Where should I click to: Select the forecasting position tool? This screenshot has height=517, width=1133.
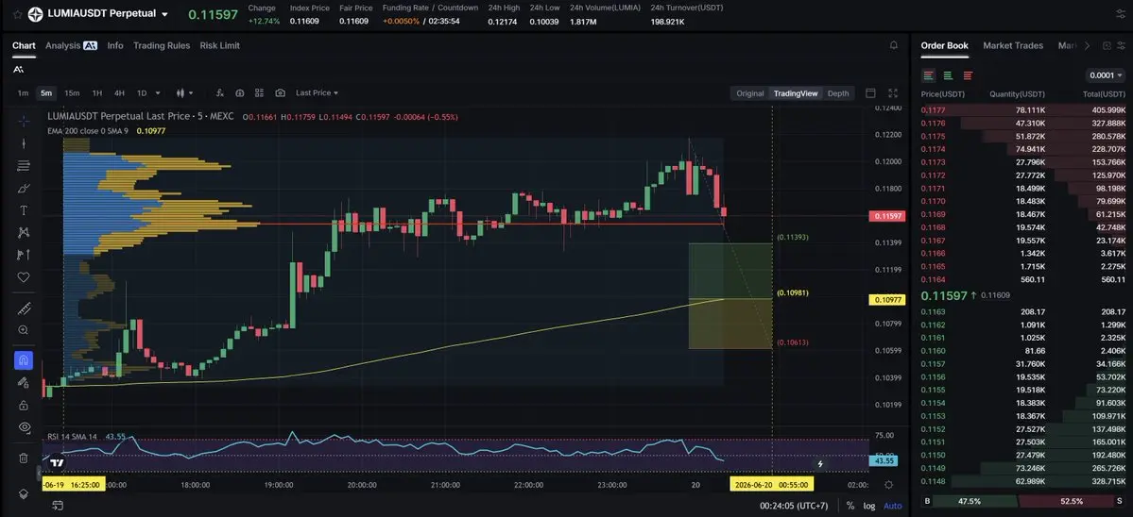click(x=24, y=255)
